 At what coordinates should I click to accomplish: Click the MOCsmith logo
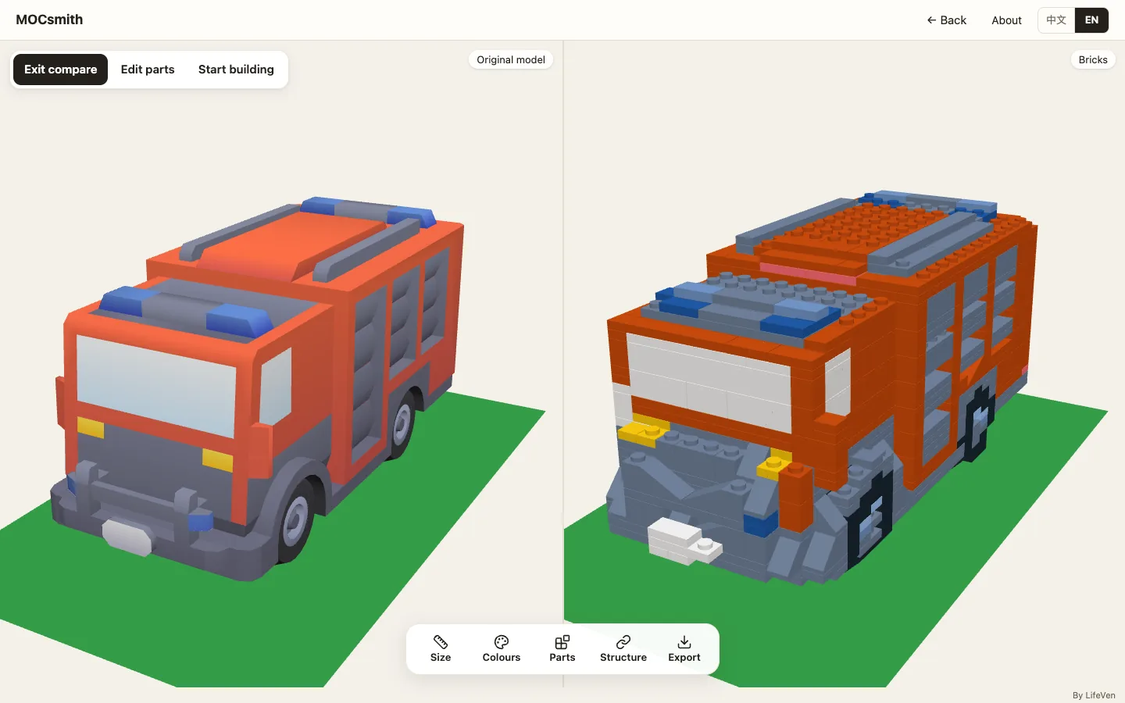coord(49,20)
